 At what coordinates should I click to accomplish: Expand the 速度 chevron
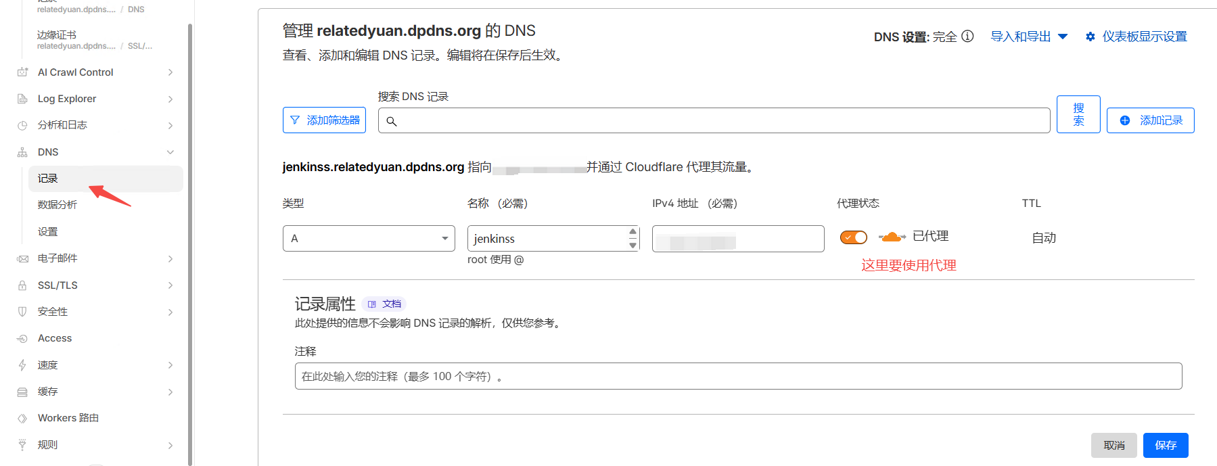coord(170,365)
